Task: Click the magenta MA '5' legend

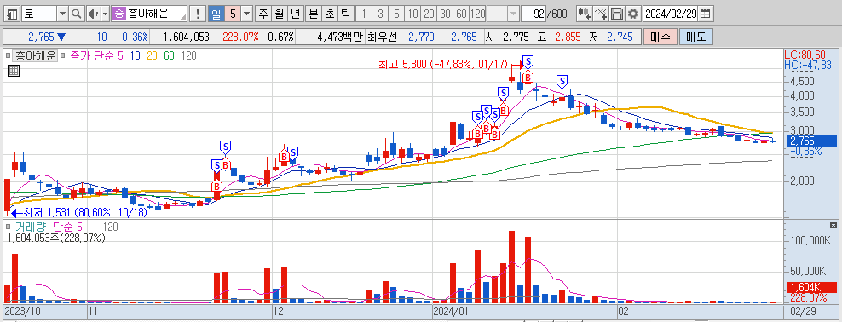Action: [x=121, y=55]
